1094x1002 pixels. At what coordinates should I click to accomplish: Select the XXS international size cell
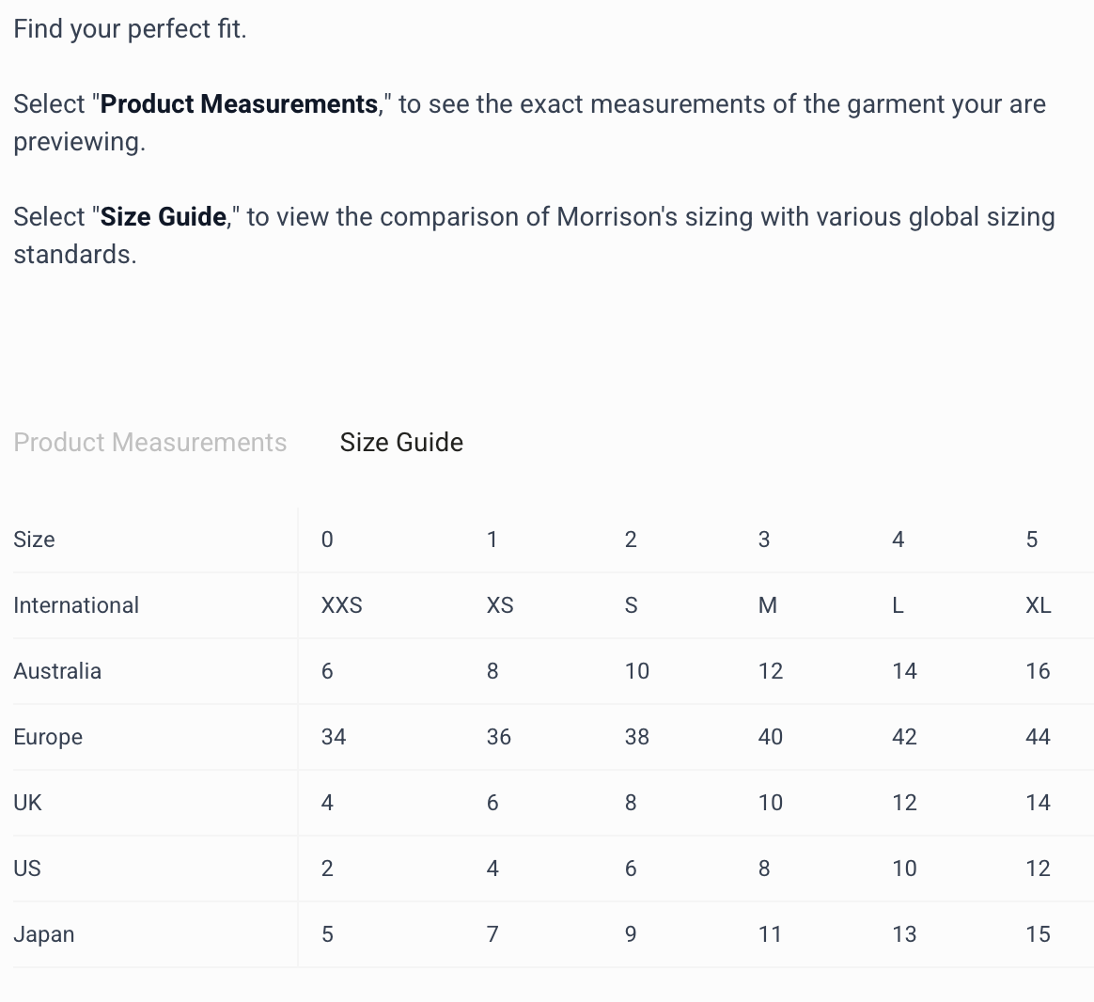(342, 605)
